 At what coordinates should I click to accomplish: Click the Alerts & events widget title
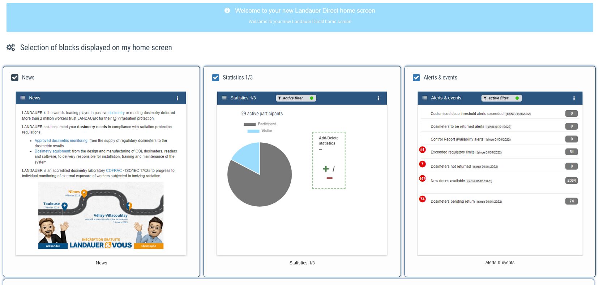pyautogui.click(x=446, y=98)
